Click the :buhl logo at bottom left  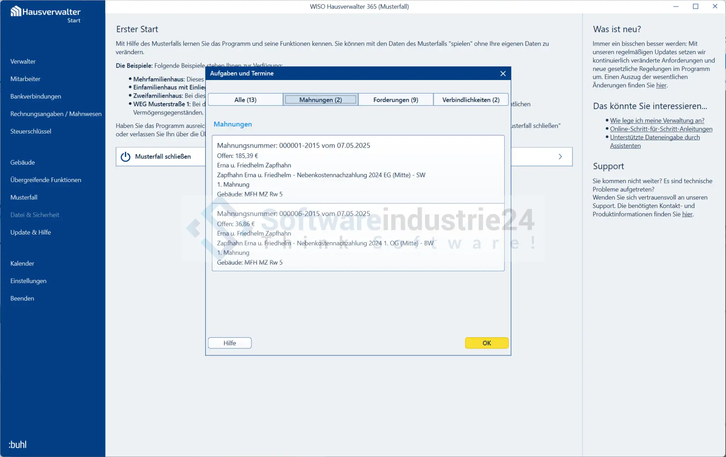point(17,444)
